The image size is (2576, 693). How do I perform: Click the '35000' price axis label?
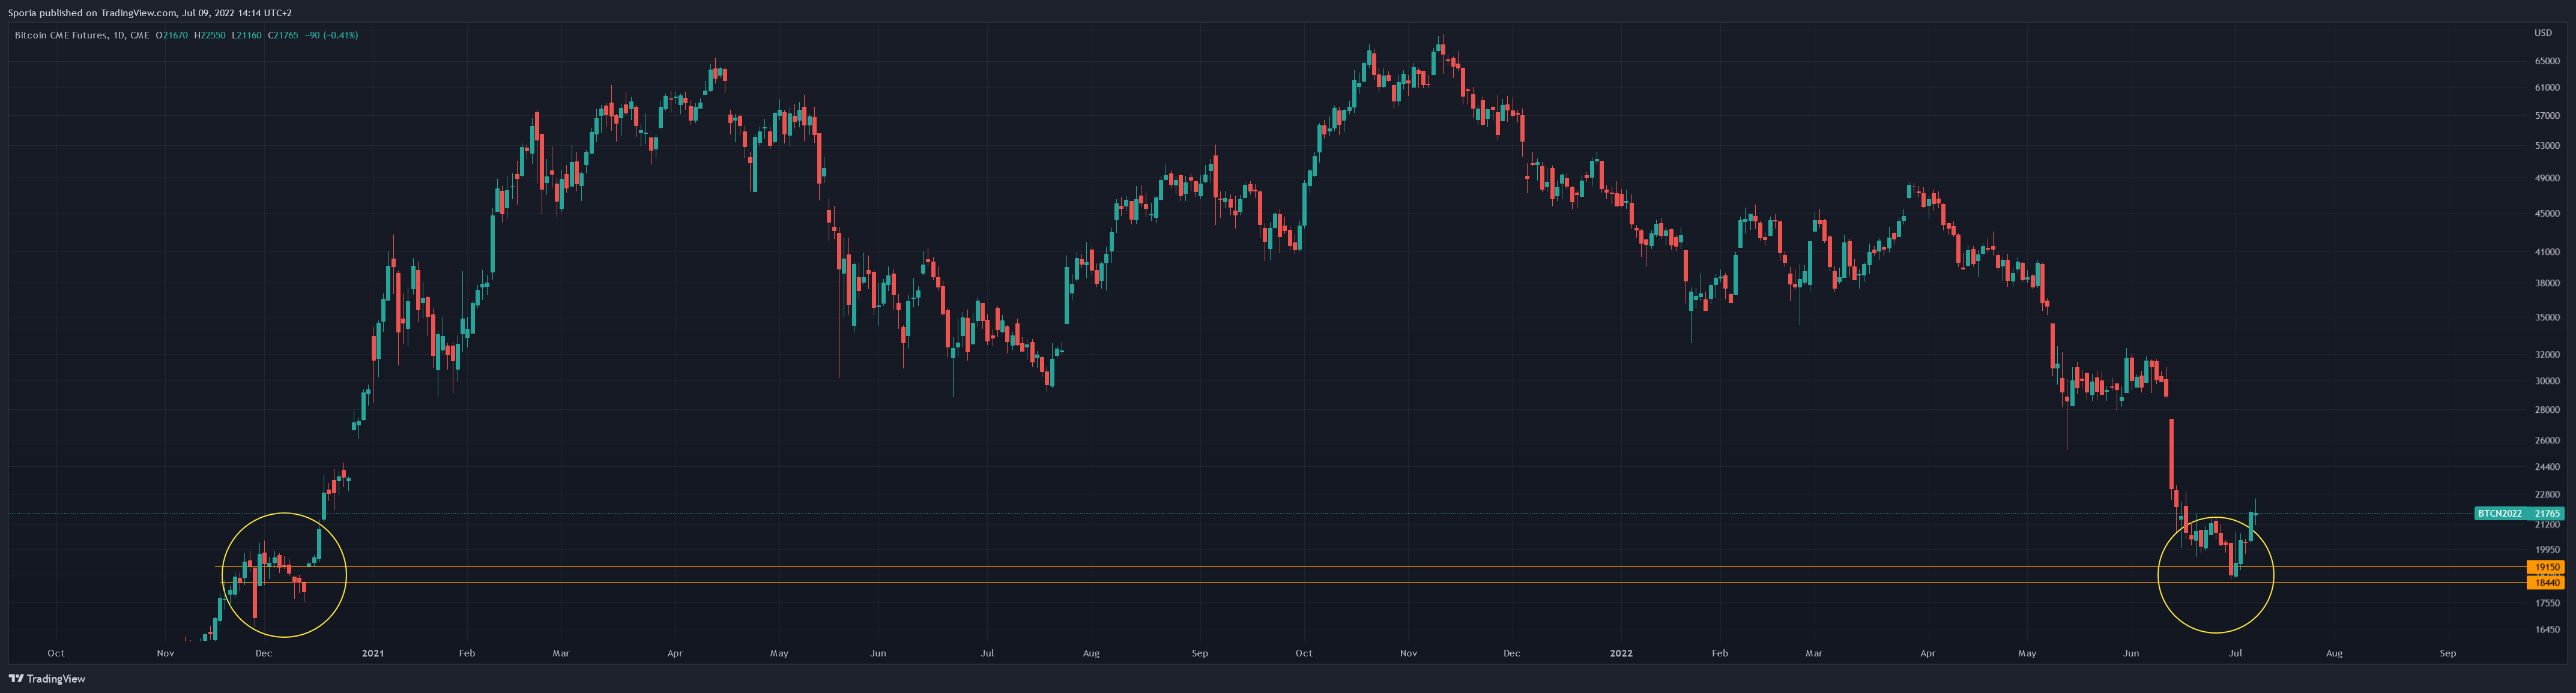tap(2547, 317)
